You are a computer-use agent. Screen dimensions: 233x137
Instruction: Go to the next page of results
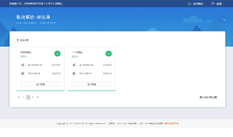33,97
